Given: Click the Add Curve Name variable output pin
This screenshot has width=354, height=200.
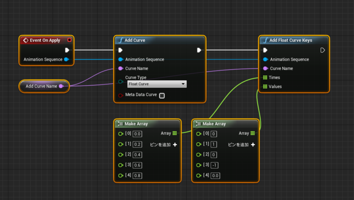Looking at the screenshot, I should click(x=61, y=86).
